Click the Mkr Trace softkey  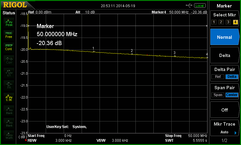pos(225,128)
